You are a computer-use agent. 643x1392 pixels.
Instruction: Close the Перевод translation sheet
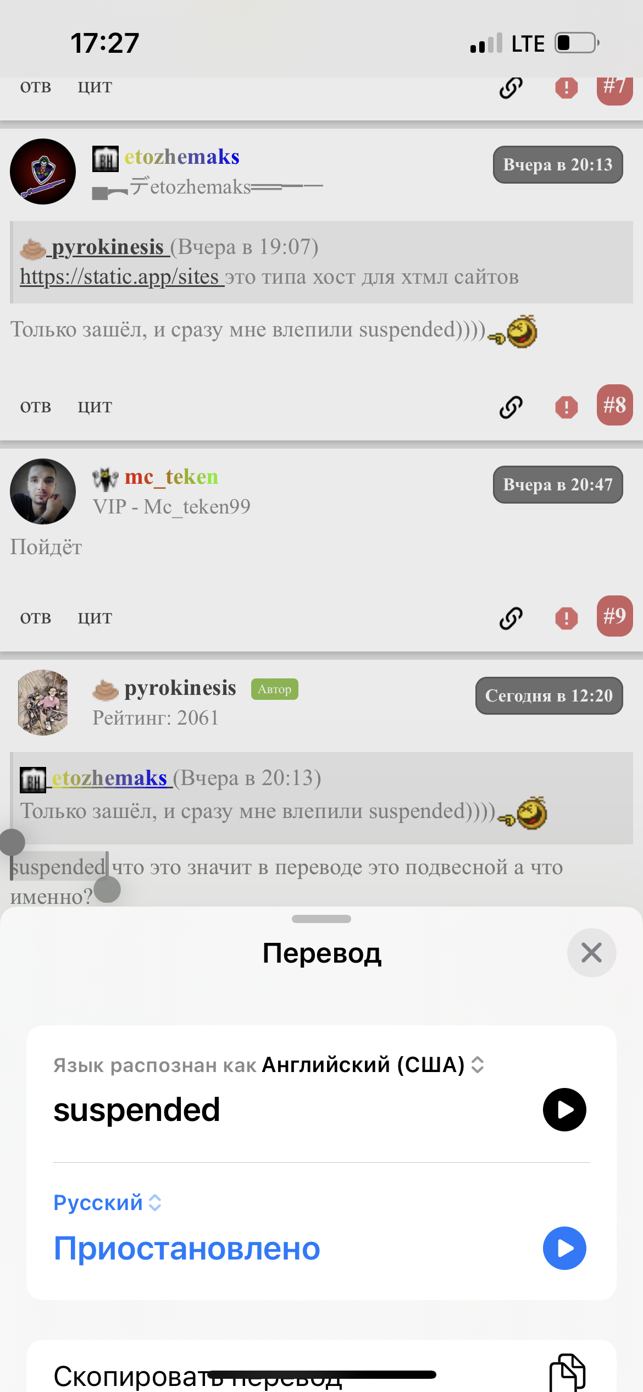tap(591, 952)
